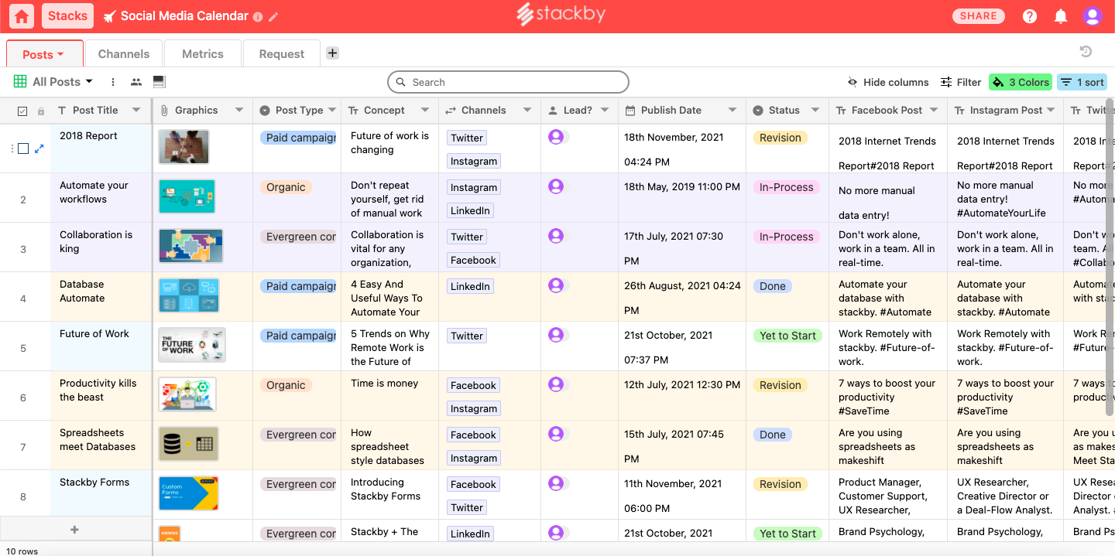
Task: Open the Channels column dropdown arrow
Action: click(x=528, y=111)
